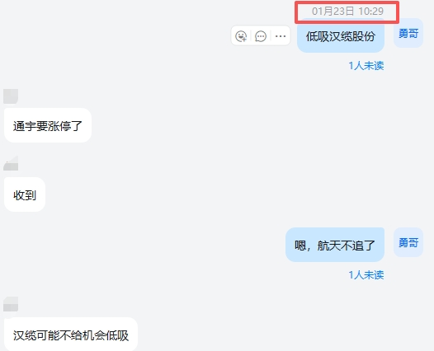Add an emoji reaction to 低吸汉缆股份
Screen dimensions: 434x351
(241, 36)
